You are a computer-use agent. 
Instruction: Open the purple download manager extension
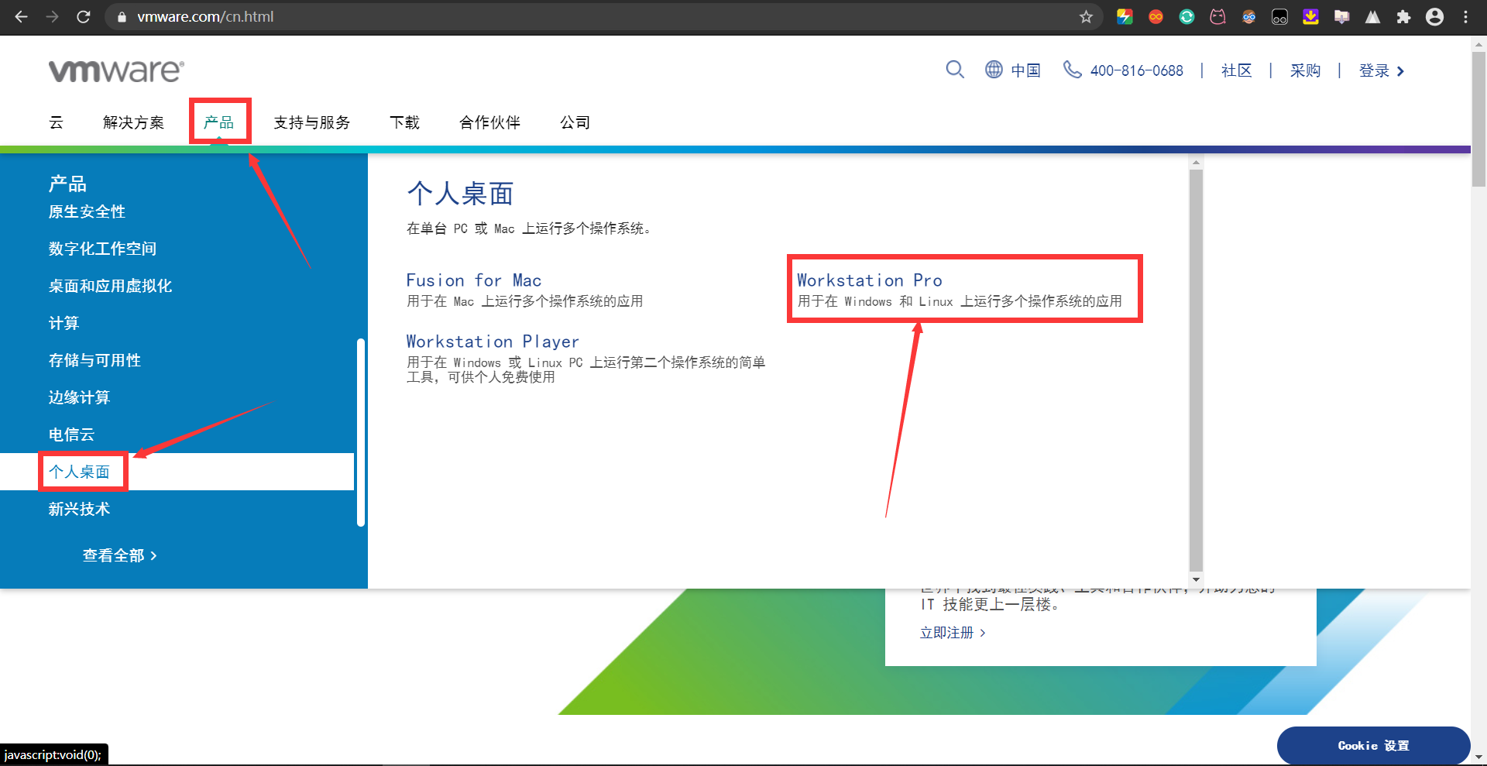point(1310,16)
